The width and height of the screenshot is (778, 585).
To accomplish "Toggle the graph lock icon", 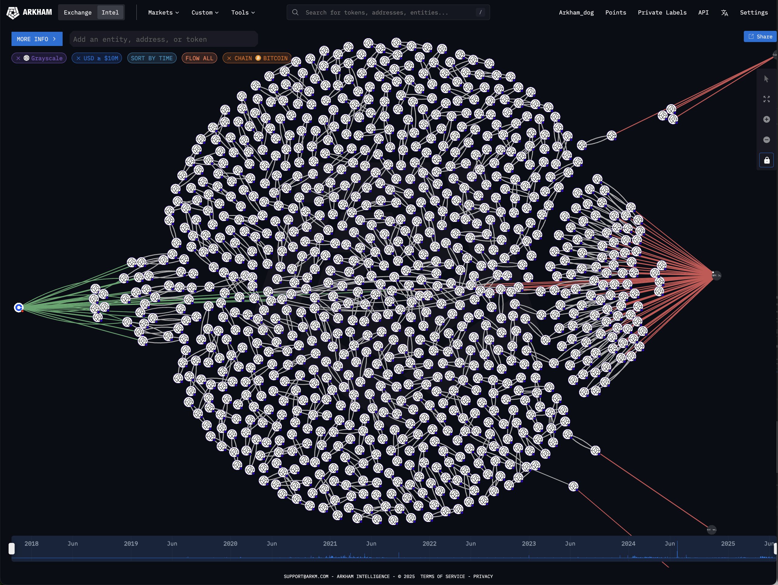I will 767,160.
